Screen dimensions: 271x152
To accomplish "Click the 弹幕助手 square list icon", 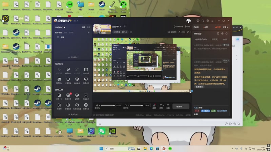I will (x=218, y=33).
